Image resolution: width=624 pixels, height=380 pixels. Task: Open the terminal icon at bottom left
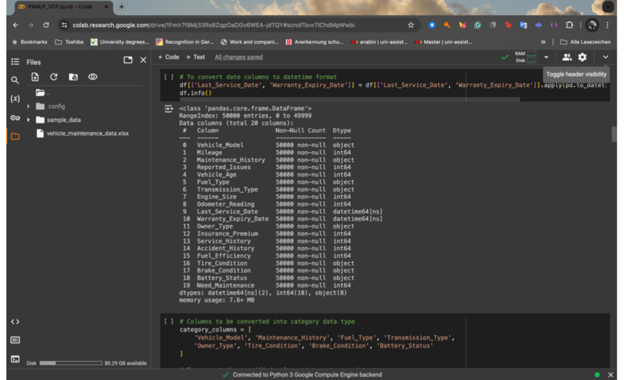(15, 359)
